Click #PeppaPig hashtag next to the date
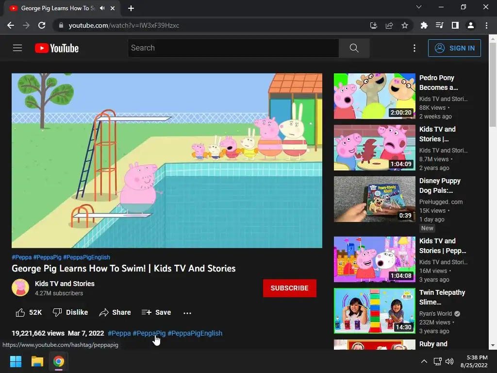Screen dimensions: 497x373 [149, 333]
